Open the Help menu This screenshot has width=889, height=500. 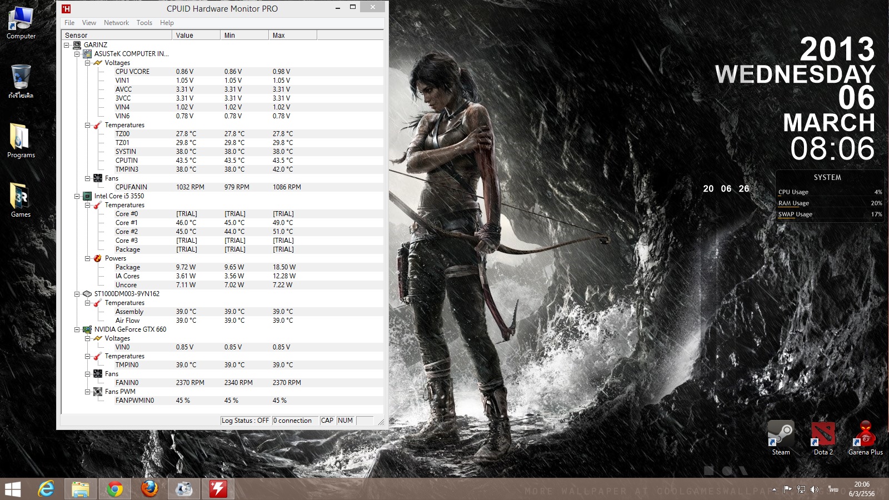[167, 23]
